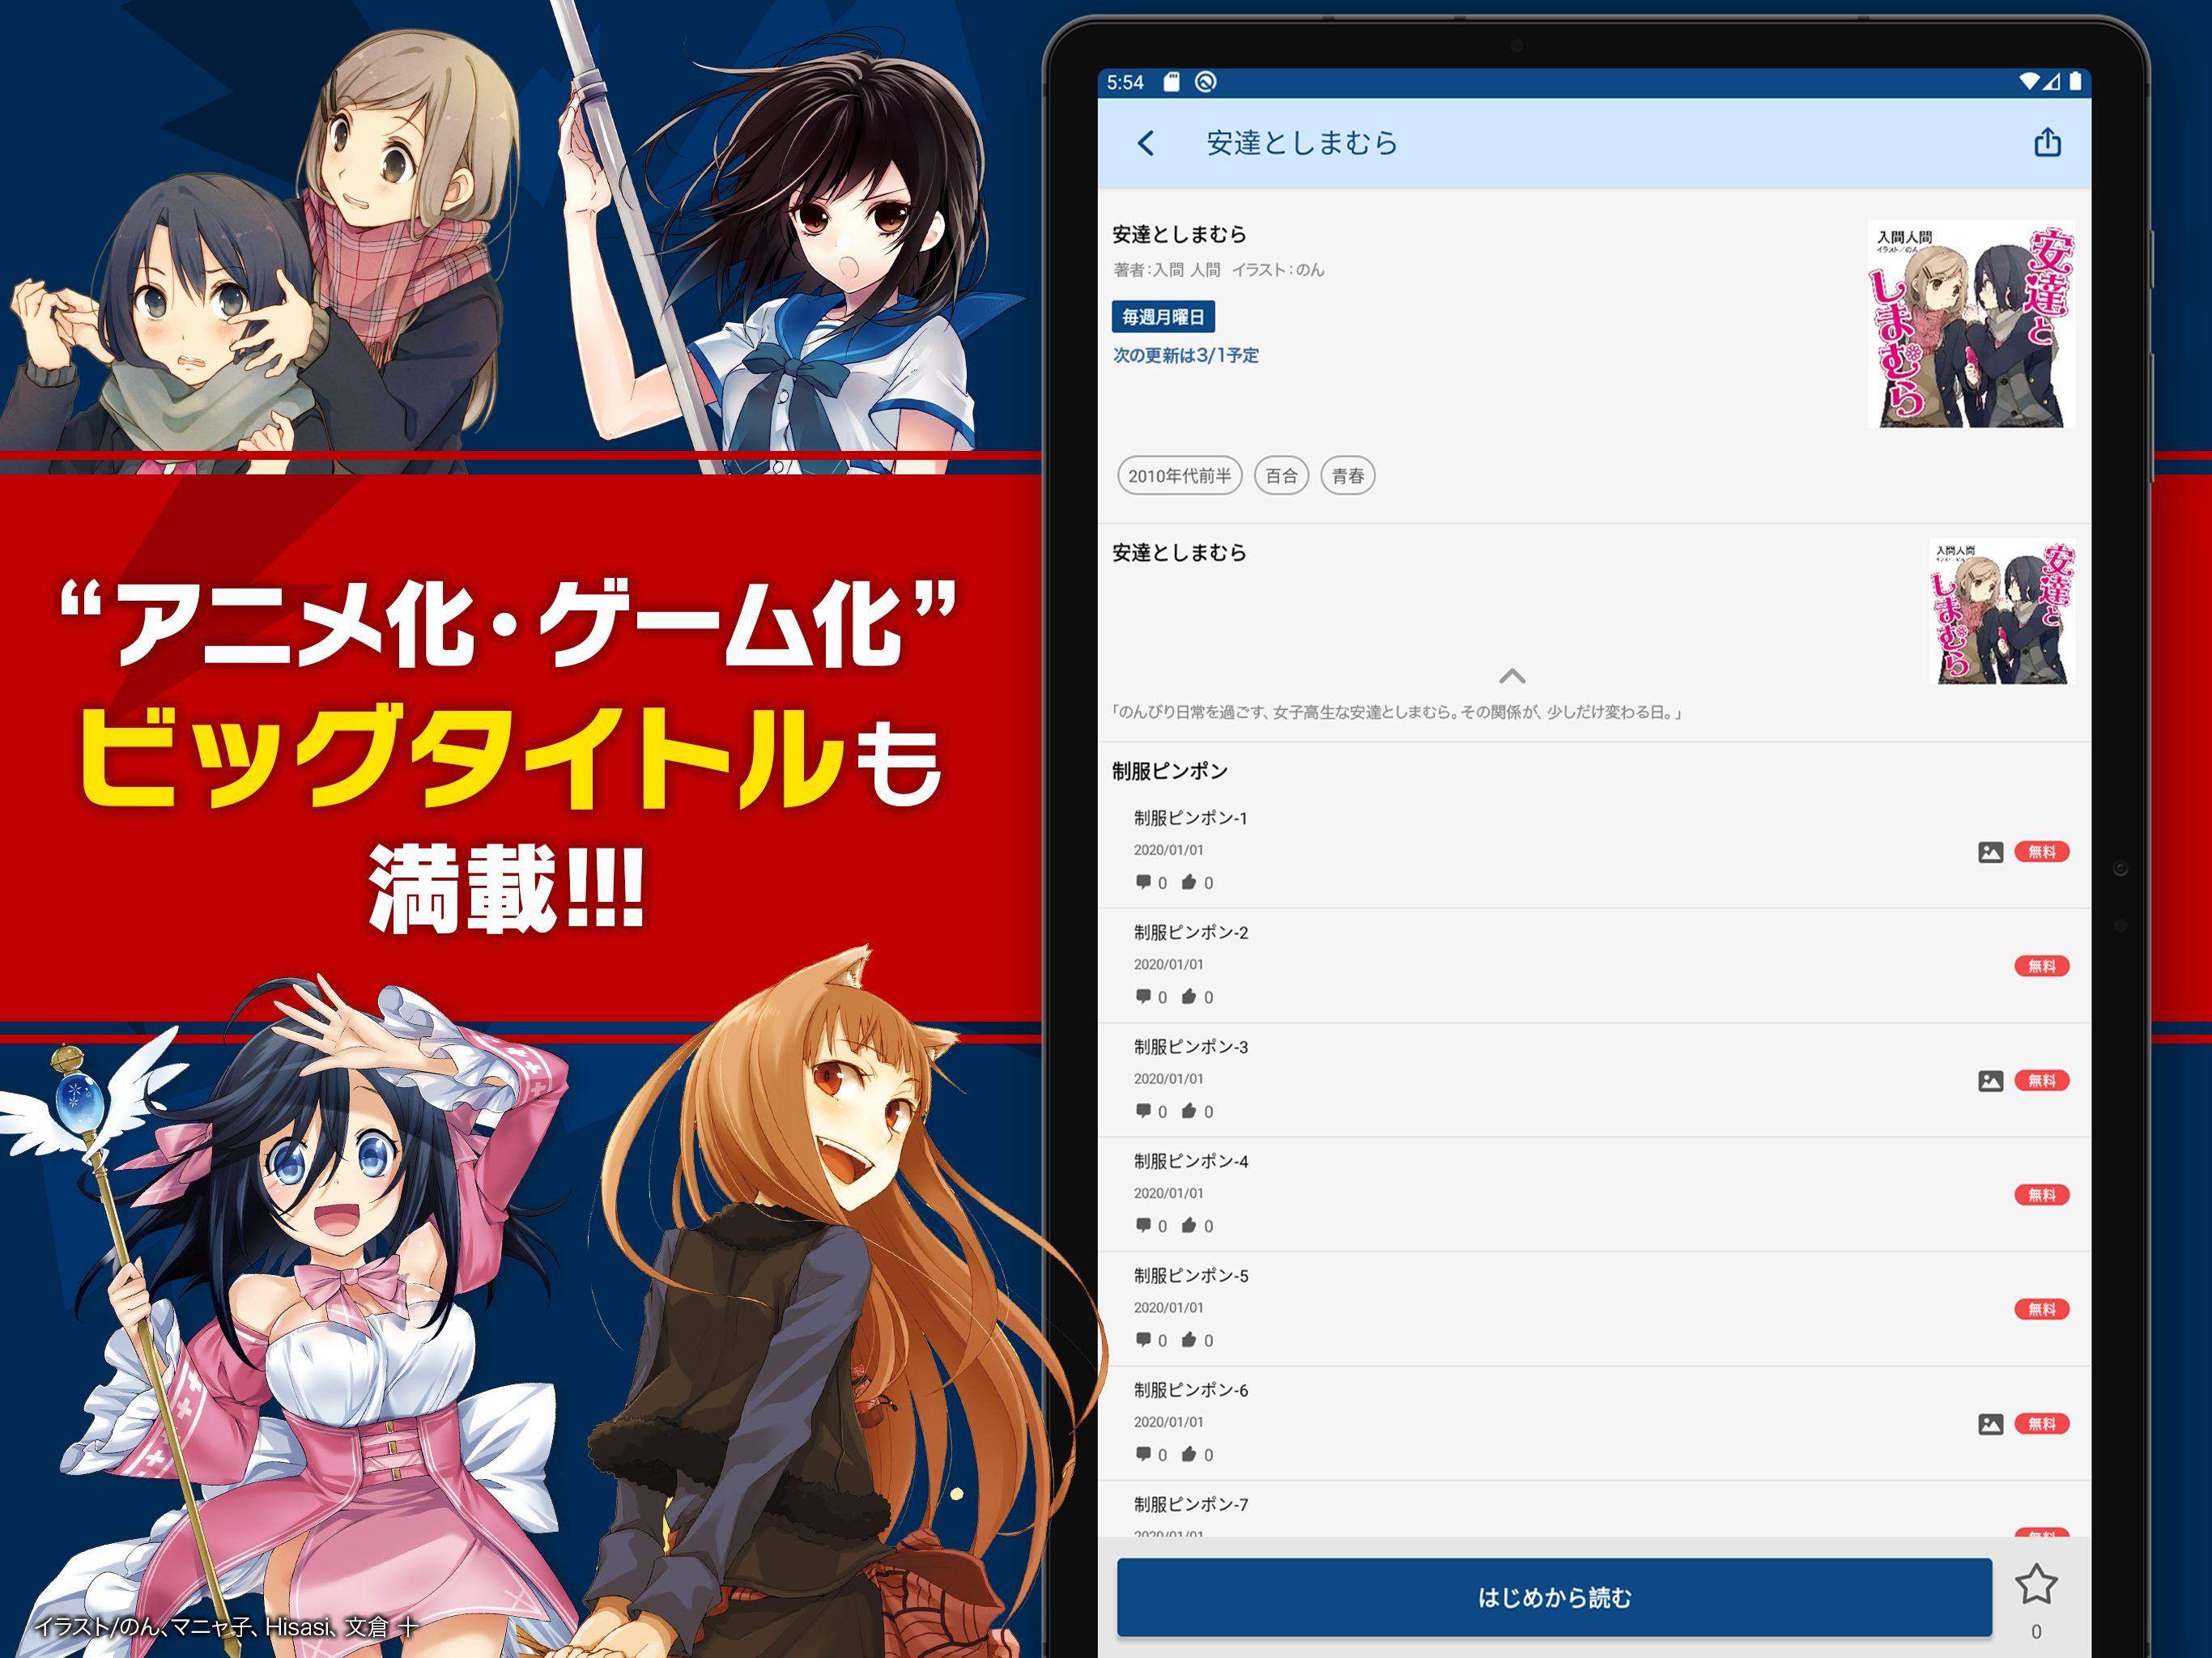This screenshot has width=2212, height=1658.
Task: Open the smaller cover thumbnail in volume section
Action: pos(2001,612)
